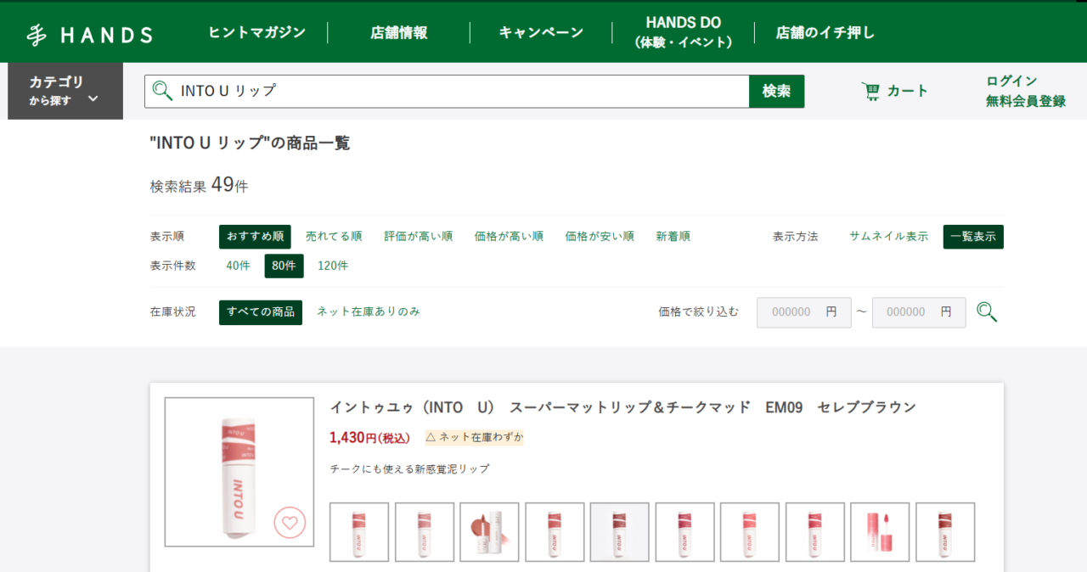Viewport: 1087px width, 572px height.
Task: Sort results by 価格が高い順
Action: [x=509, y=237]
